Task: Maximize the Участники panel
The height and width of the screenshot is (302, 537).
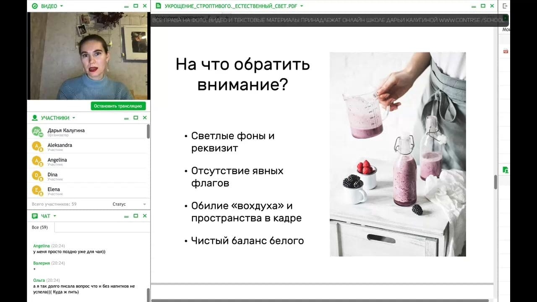Action: pyautogui.click(x=136, y=118)
